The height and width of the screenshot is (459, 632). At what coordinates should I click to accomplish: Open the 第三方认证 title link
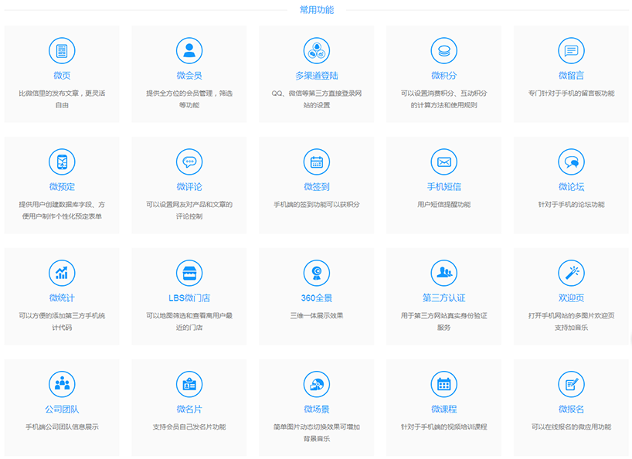[443, 298]
